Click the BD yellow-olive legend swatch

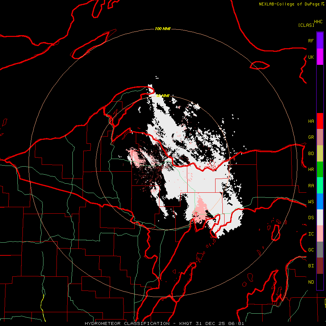(x=320, y=154)
